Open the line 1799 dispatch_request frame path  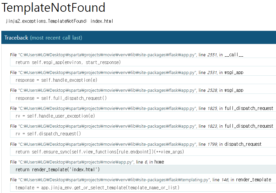[x=108, y=144]
